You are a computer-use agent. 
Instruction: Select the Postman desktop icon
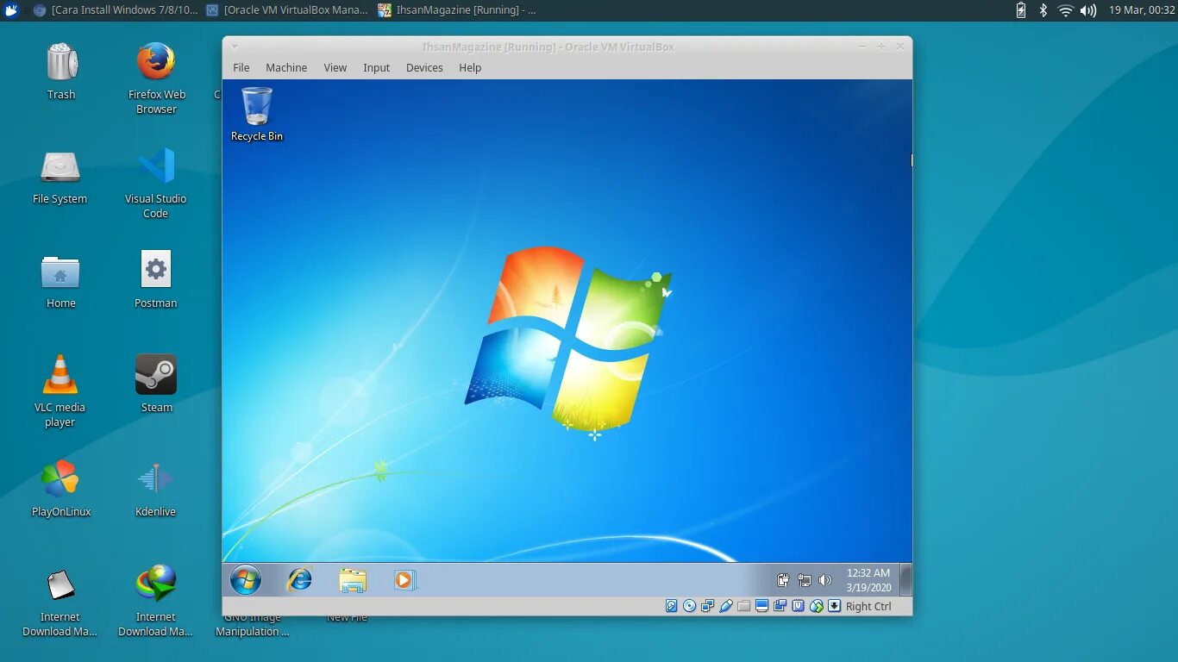click(156, 281)
